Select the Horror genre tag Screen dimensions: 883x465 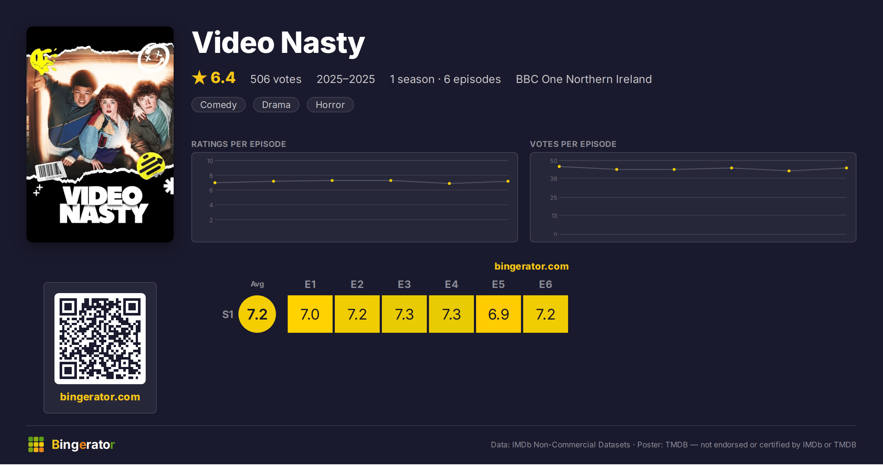[x=330, y=105]
